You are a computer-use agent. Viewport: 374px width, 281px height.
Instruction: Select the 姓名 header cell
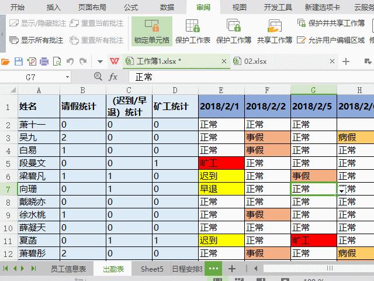(x=39, y=106)
